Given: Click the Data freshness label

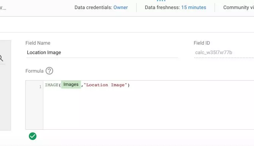Looking at the screenshot, I should (162, 8).
